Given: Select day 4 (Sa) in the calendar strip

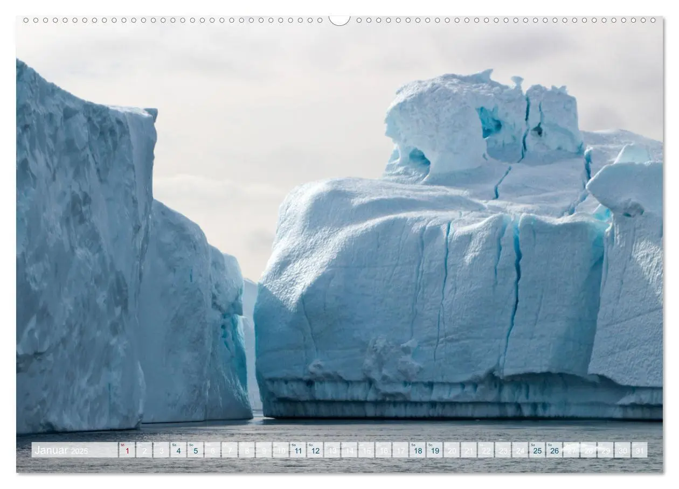Looking at the screenshot, I should [178, 450].
